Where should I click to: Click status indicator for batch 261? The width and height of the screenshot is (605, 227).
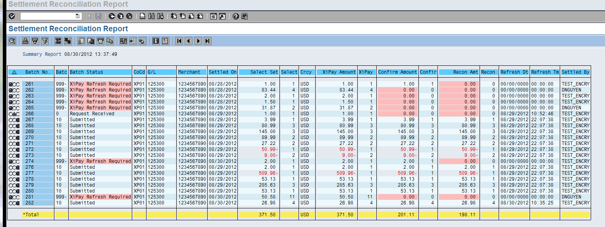click(15, 84)
